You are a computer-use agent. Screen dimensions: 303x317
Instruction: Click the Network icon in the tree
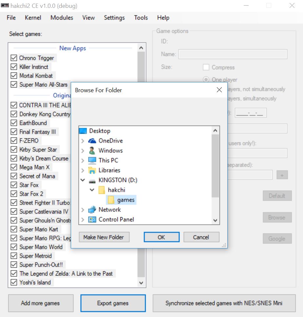[x=92, y=210]
